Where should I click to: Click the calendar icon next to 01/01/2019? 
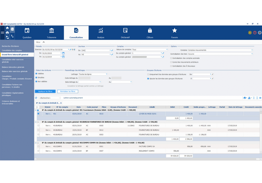coord(63,53)
